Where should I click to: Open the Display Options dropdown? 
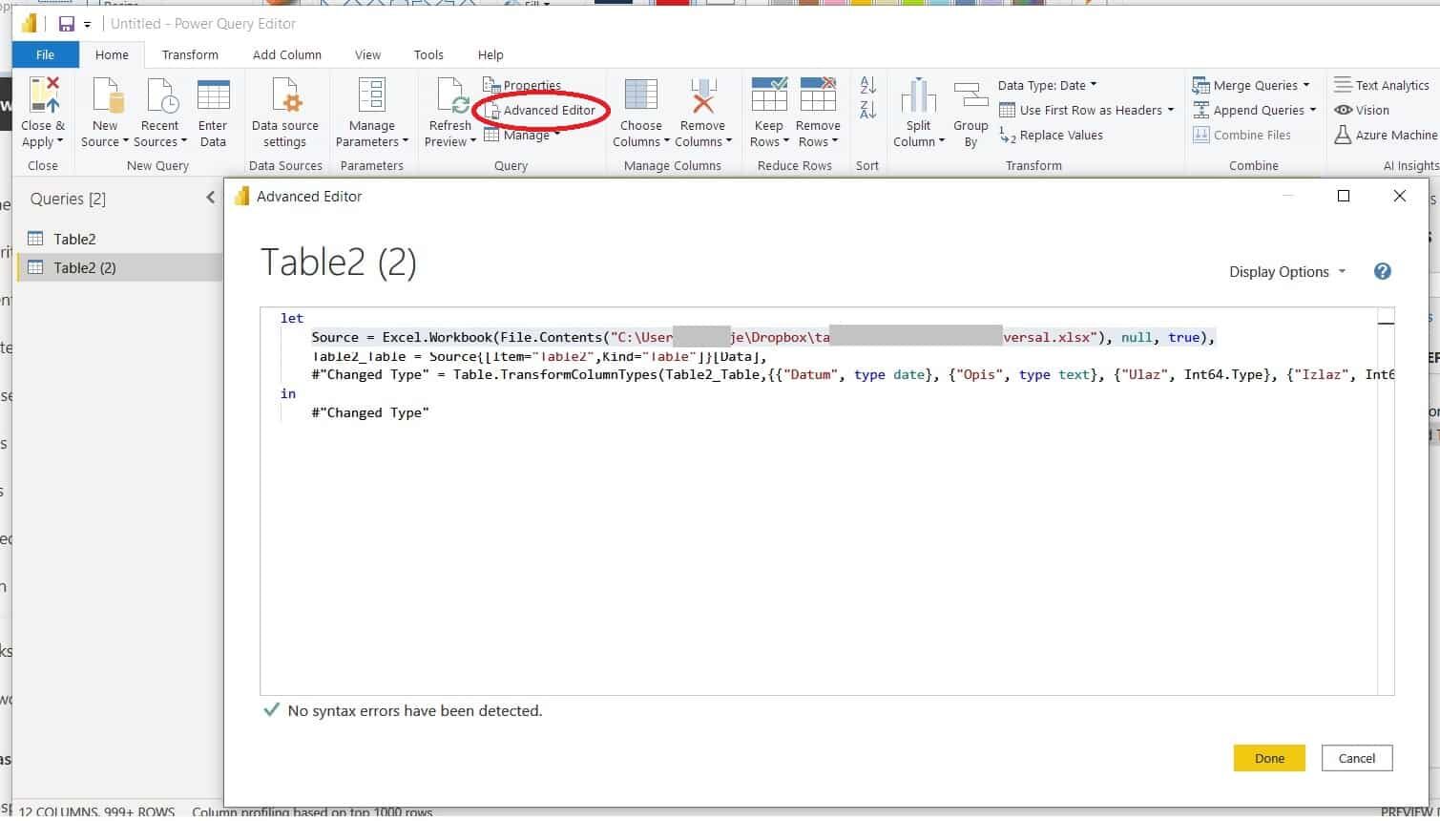click(x=1287, y=271)
